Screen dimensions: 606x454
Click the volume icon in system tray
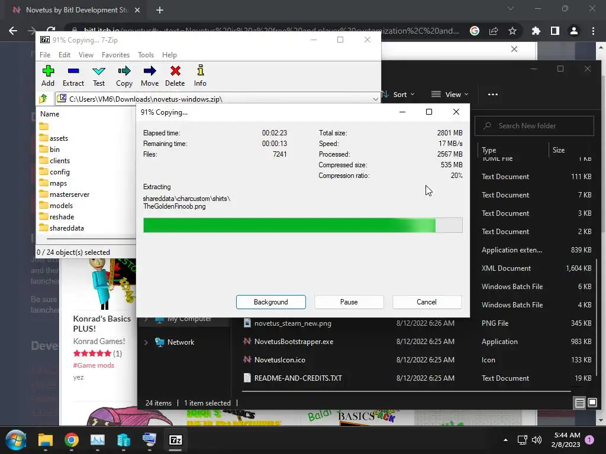(536, 440)
